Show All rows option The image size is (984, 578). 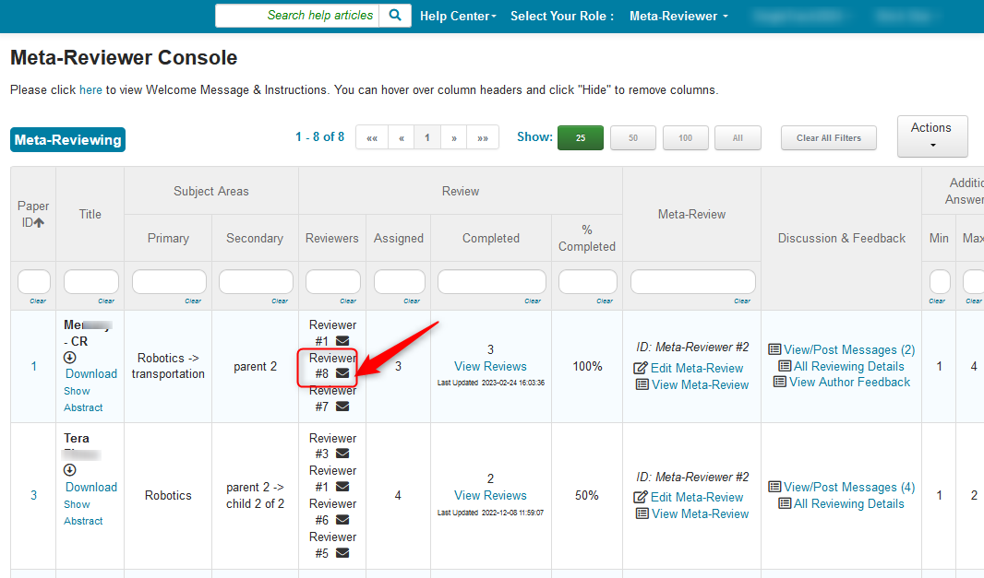pyautogui.click(x=738, y=138)
